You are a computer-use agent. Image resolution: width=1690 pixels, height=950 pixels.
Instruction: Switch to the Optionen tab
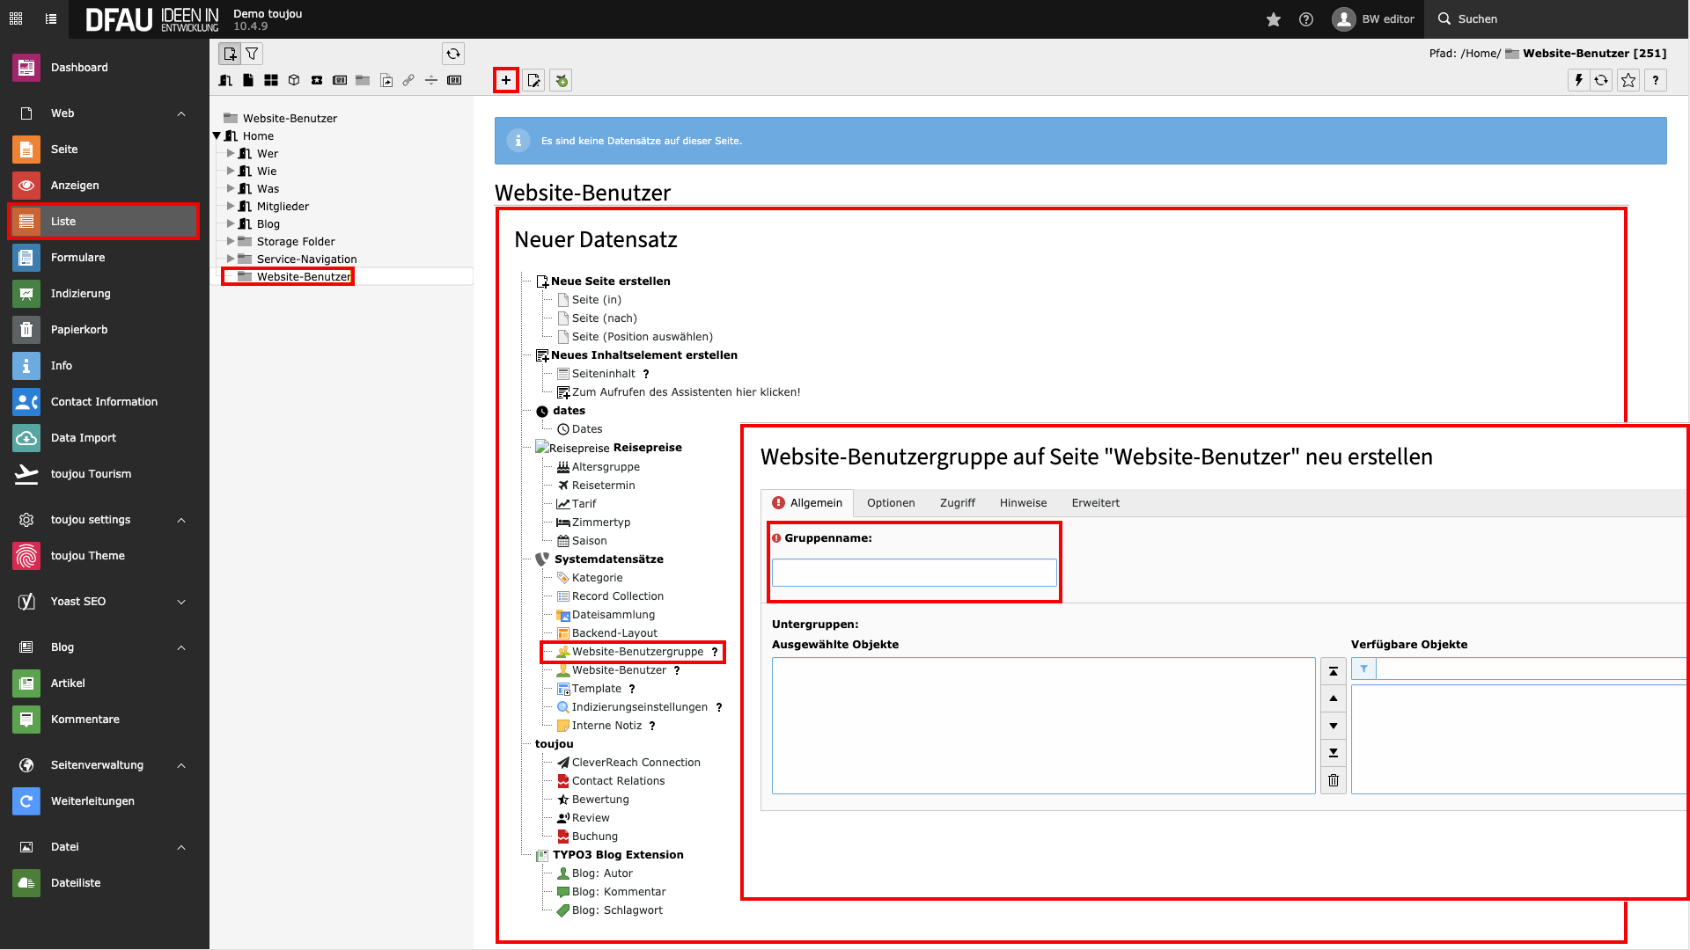click(890, 503)
